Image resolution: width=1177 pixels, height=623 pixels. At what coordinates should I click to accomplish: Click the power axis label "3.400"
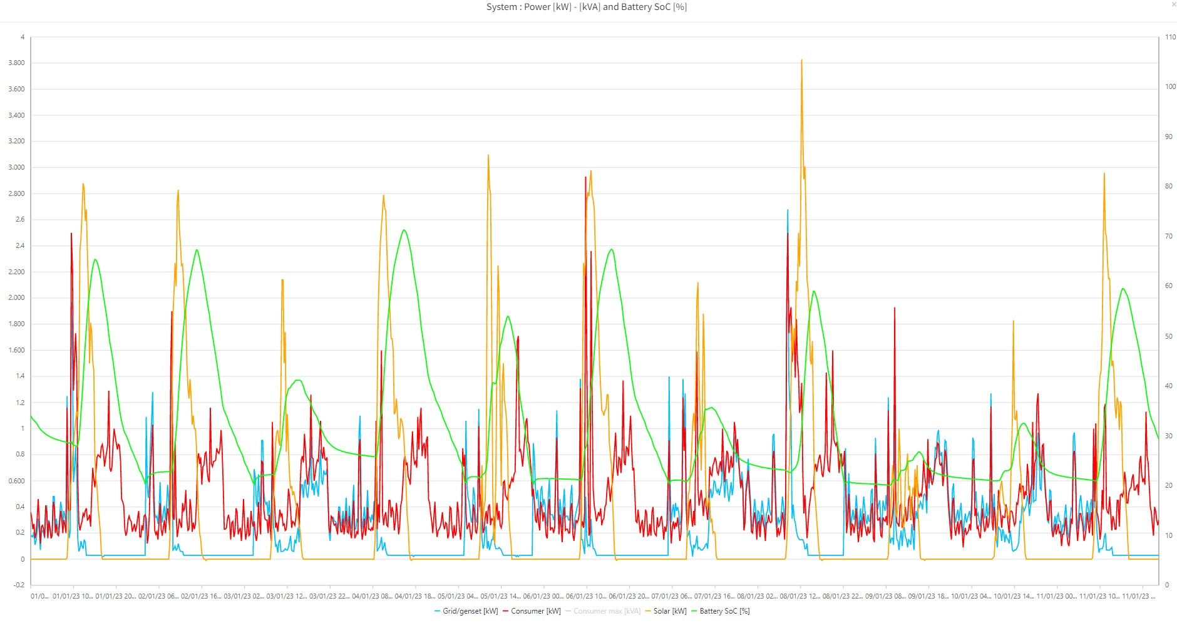[16, 115]
